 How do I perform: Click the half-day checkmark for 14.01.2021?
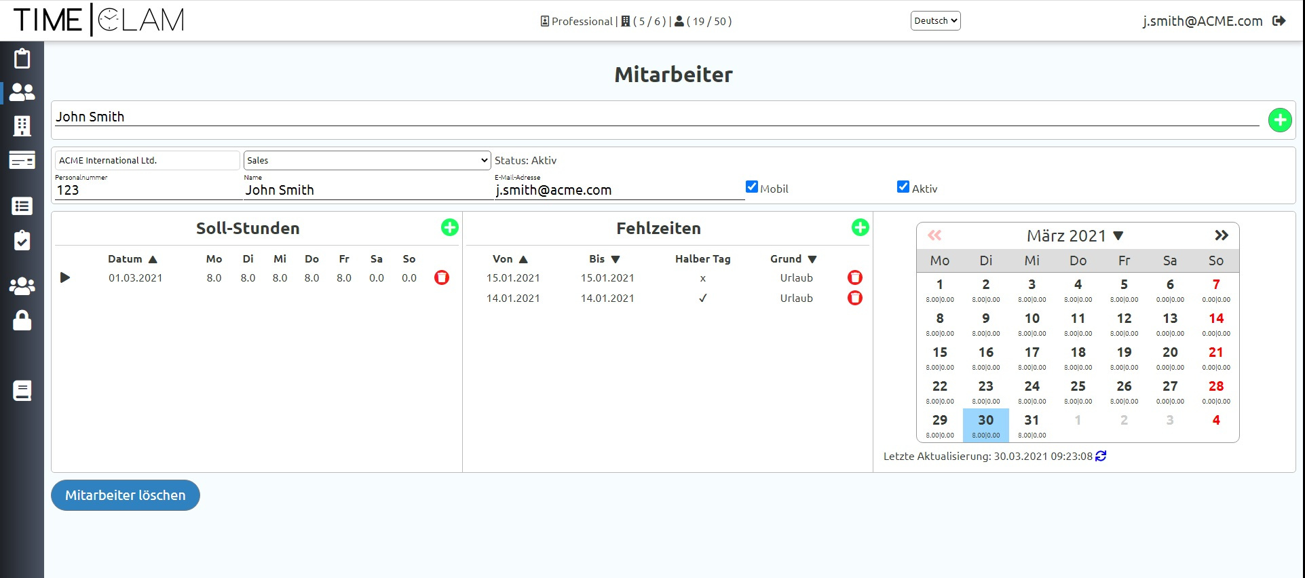pyautogui.click(x=703, y=298)
